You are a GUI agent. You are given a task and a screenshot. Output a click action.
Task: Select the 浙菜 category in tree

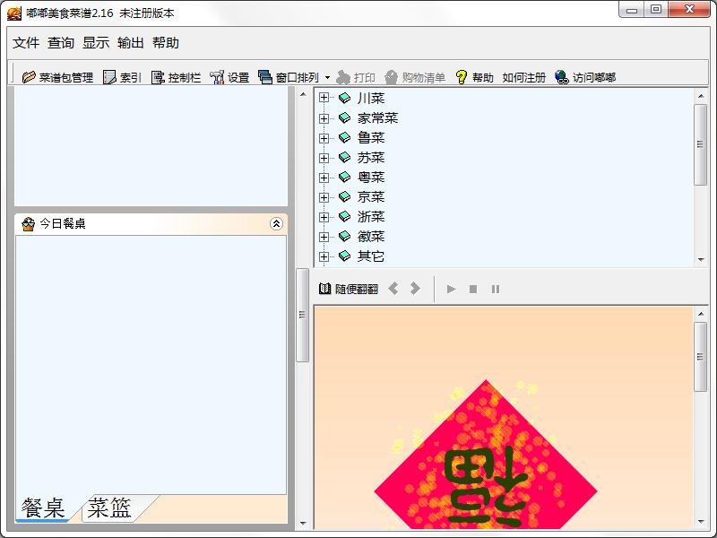(x=370, y=216)
